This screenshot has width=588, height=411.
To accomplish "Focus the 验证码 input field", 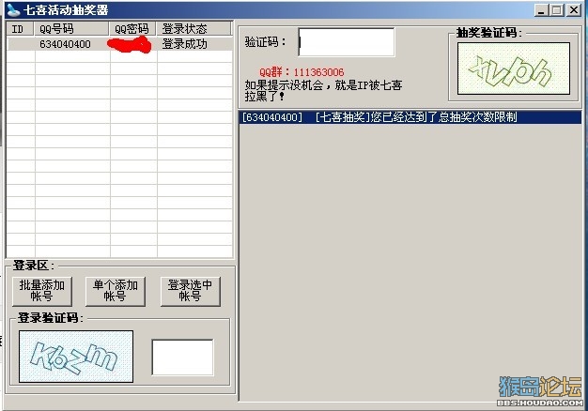I will click(346, 42).
